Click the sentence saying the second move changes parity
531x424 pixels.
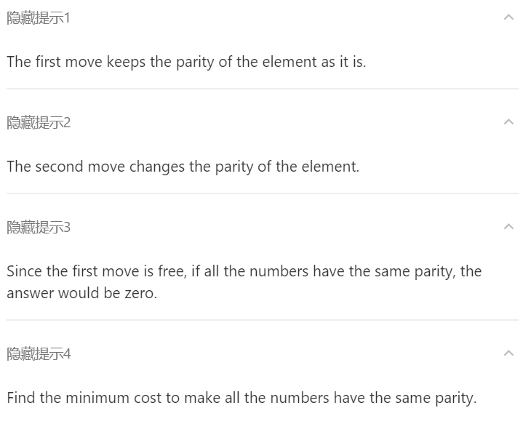(x=183, y=167)
